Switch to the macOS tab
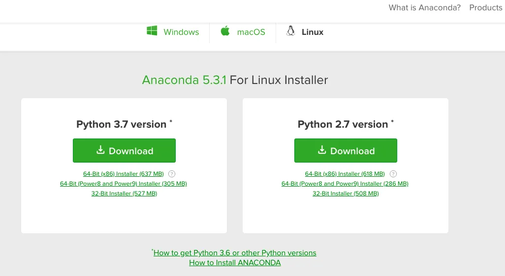 [243, 32]
